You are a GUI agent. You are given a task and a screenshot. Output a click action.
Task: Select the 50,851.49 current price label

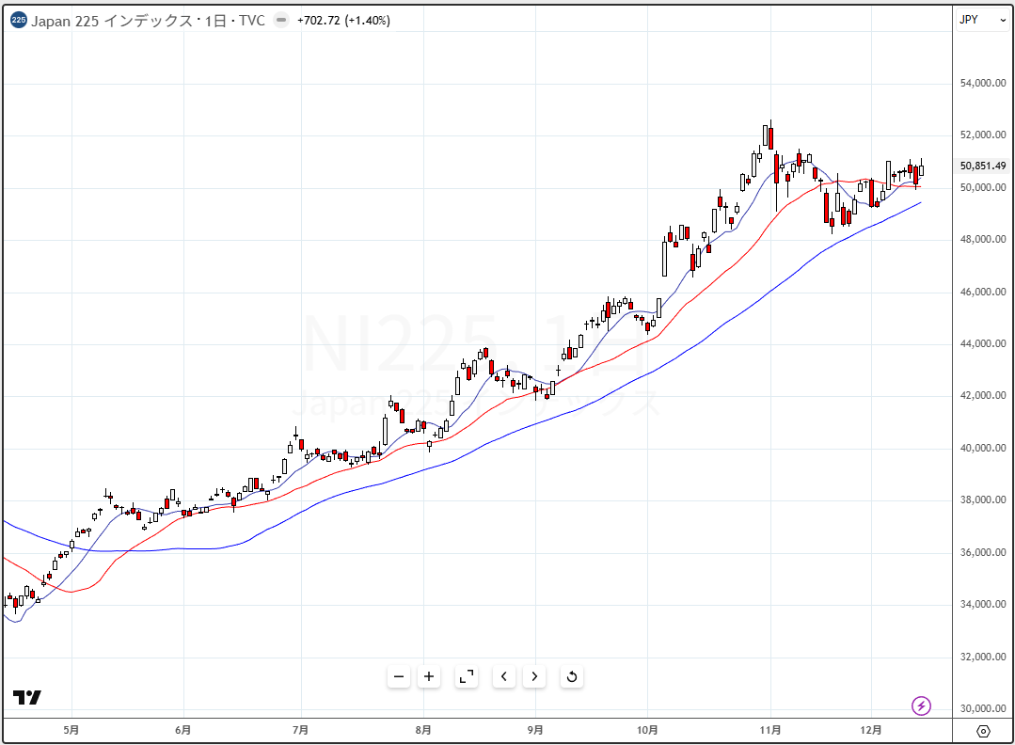[982, 166]
